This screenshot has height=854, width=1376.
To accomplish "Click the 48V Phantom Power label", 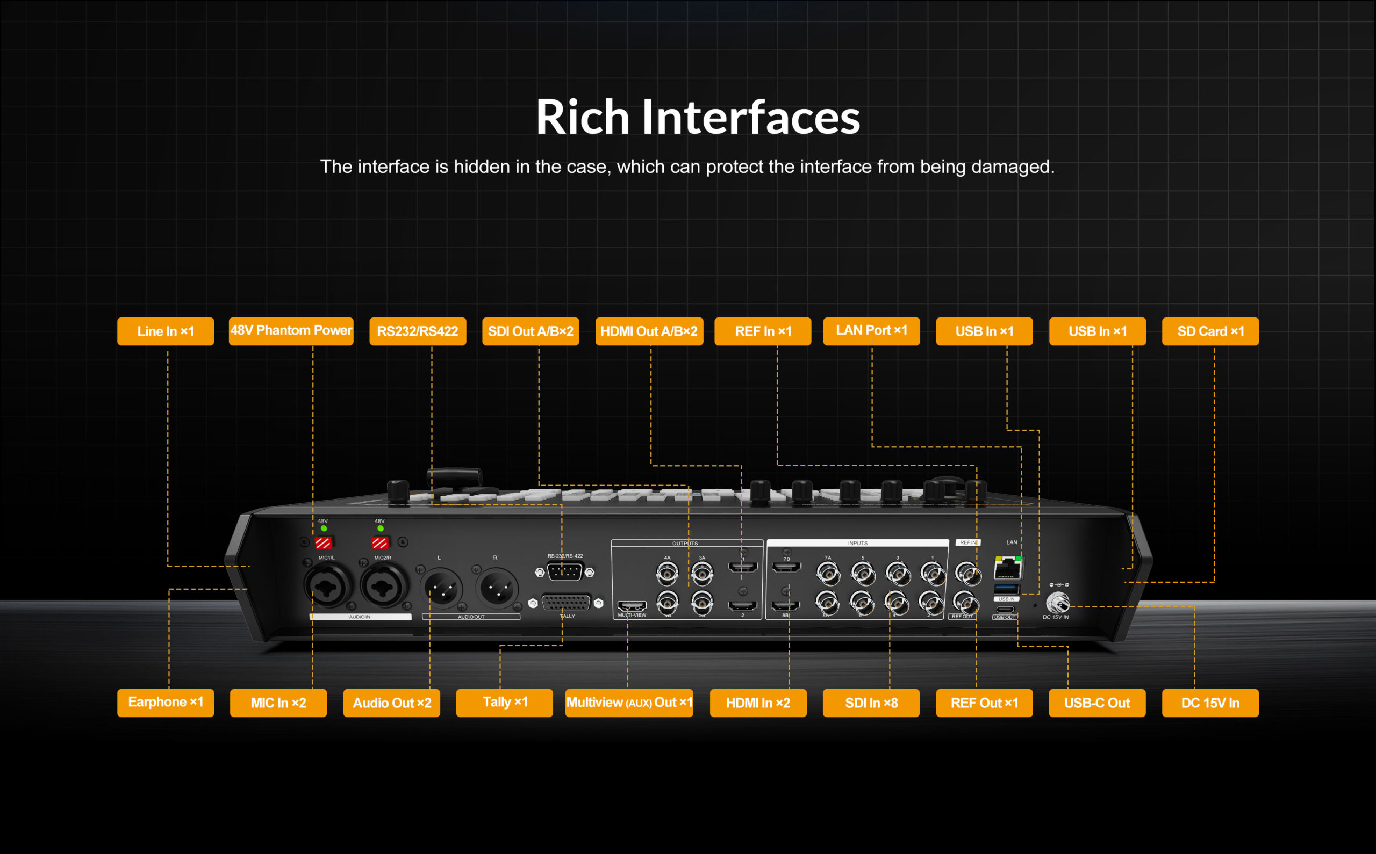I will coord(291,331).
